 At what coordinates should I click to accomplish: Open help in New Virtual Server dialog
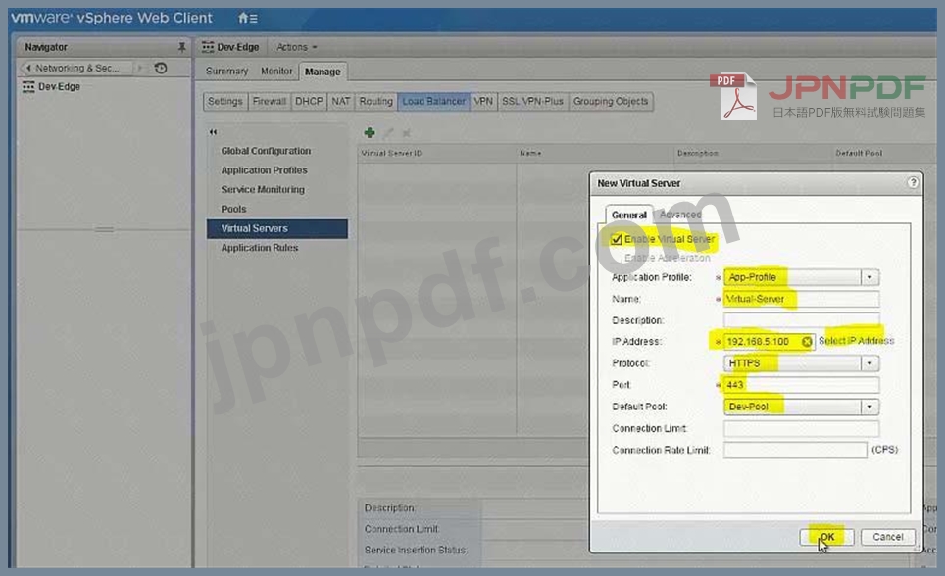(x=913, y=182)
